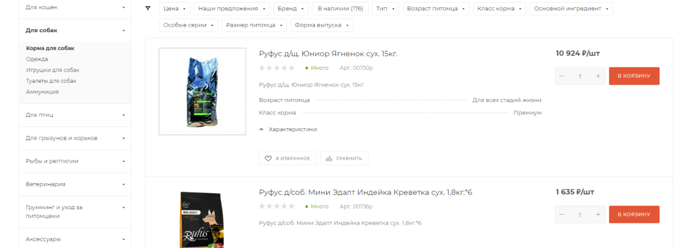
Task: Toggle the В наличии (176) filter
Action: 340,9
